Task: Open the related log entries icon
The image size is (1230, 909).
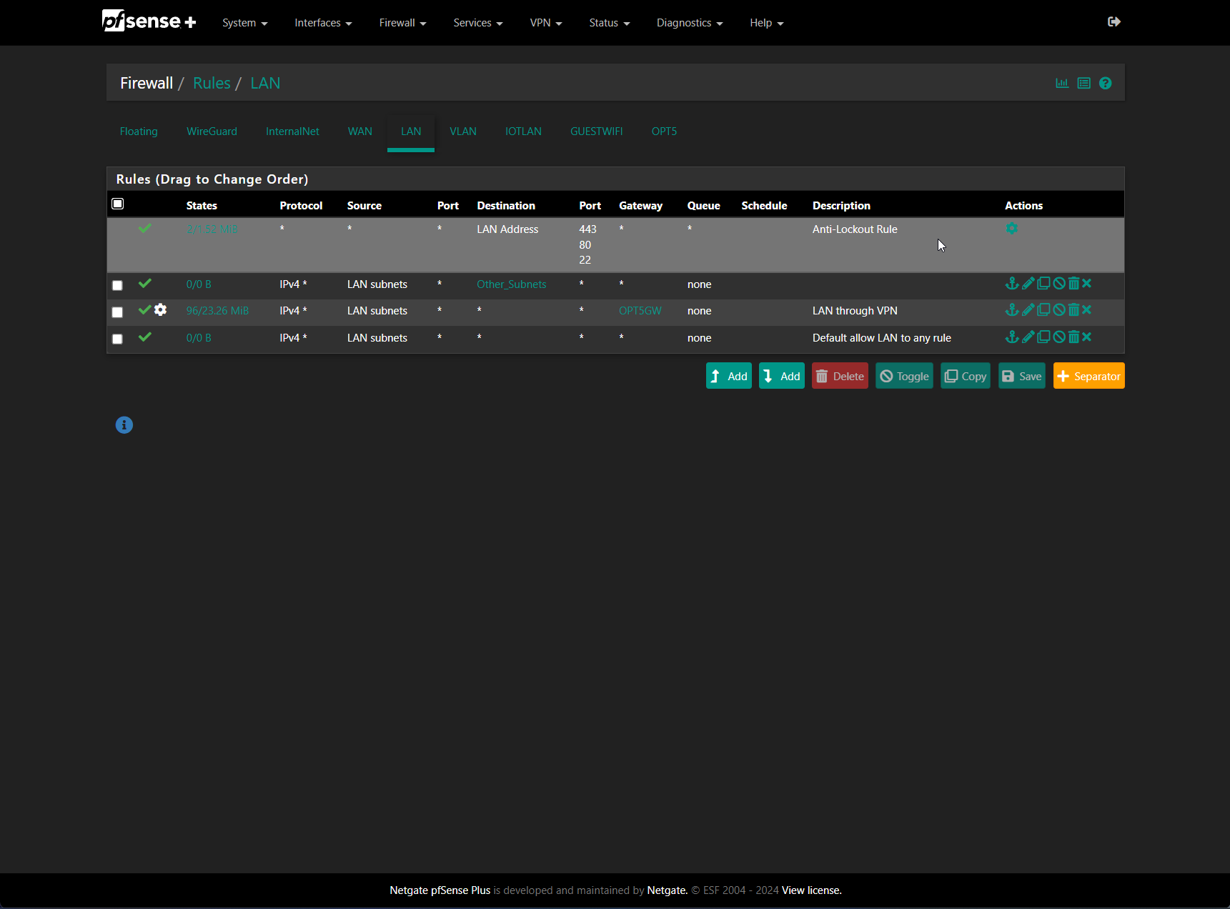Action: pos(1083,84)
